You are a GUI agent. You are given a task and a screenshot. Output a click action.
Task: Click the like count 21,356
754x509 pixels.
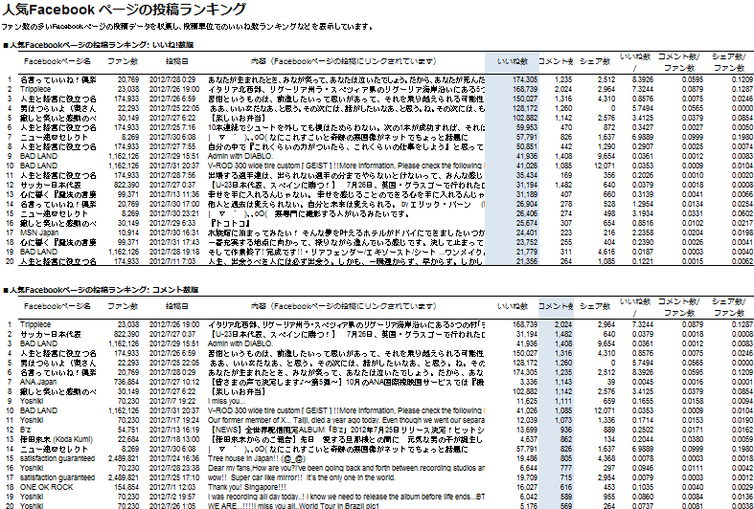click(x=526, y=261)
